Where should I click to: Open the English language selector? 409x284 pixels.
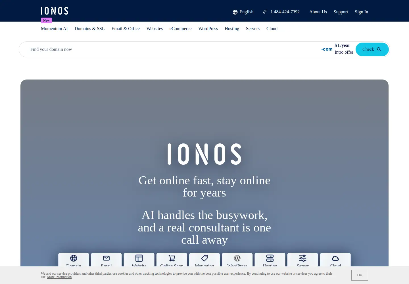pos(243,12)
